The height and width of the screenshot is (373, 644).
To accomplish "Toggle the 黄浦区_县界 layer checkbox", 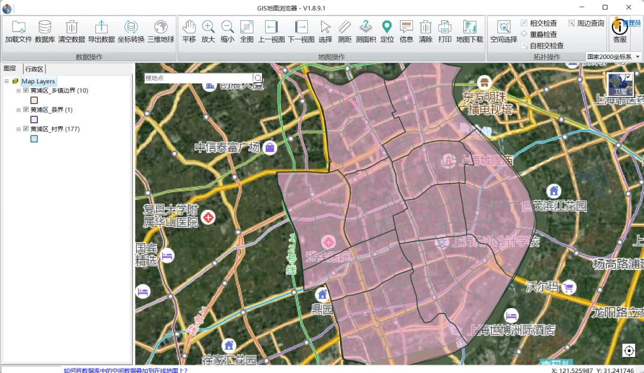I will coord(26,110).
